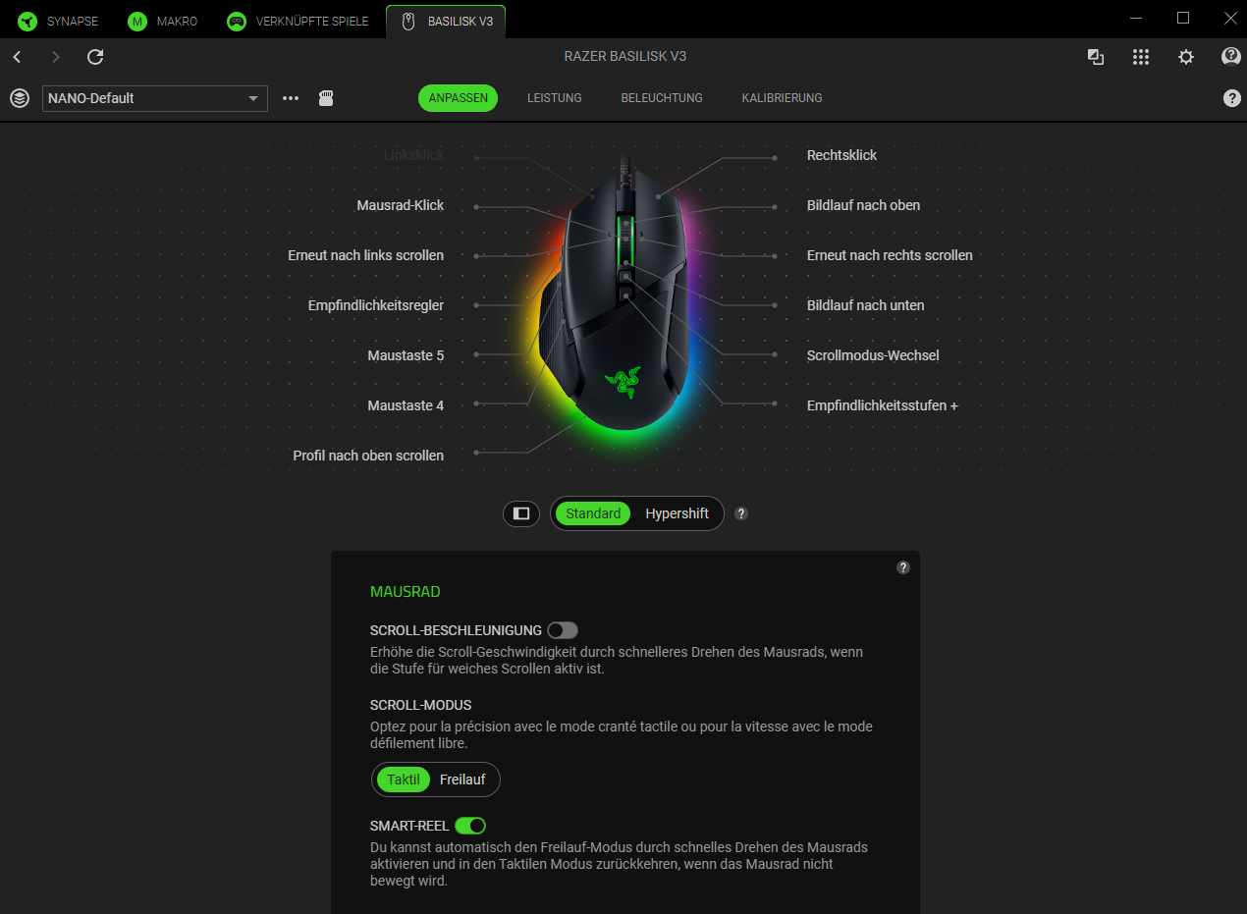Click the greyed-out Linksklick label
This screenshot has width=1247, height=914.
coord(414,155)
